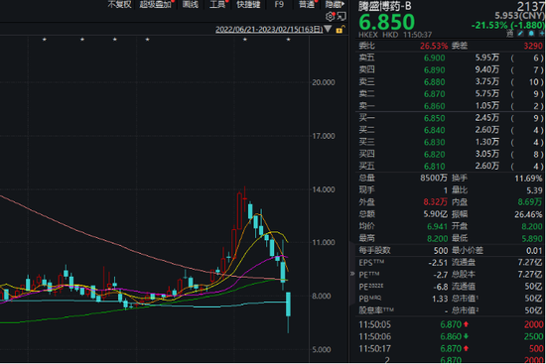The image size is (546, 364).
Task: Click the 外盘 value 8.32万
Action: [x=435, y=202]
